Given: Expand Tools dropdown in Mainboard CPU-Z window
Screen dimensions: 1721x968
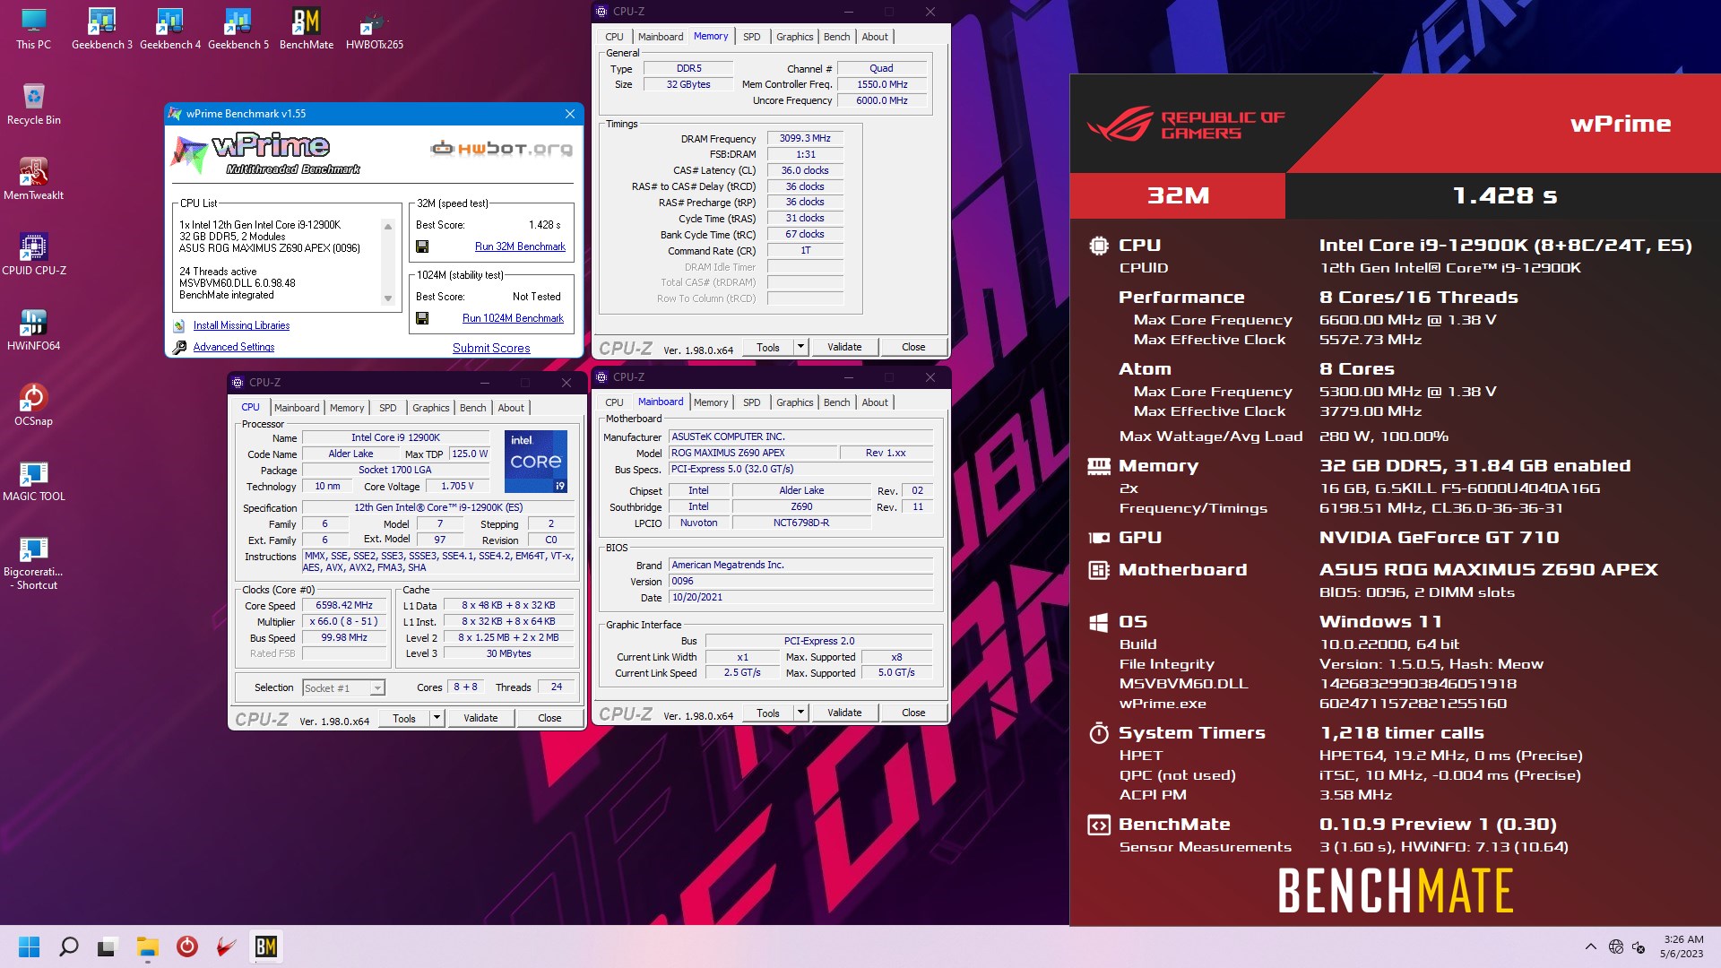Looking at the screenshot, I should [x=800, y=713].
